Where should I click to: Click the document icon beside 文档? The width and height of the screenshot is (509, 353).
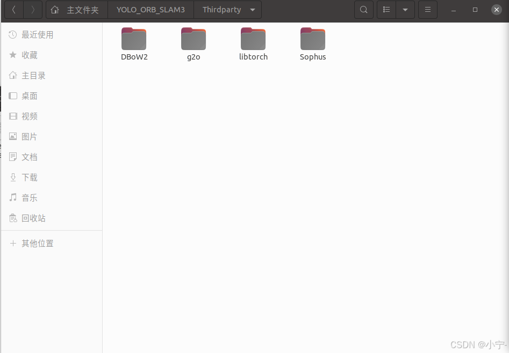click(x=13, y=157)
